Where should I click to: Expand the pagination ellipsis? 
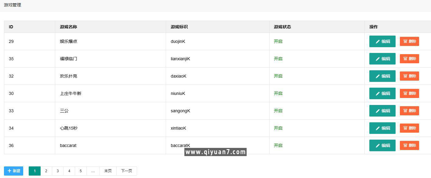pyautogui.click(x=93, y=171)
